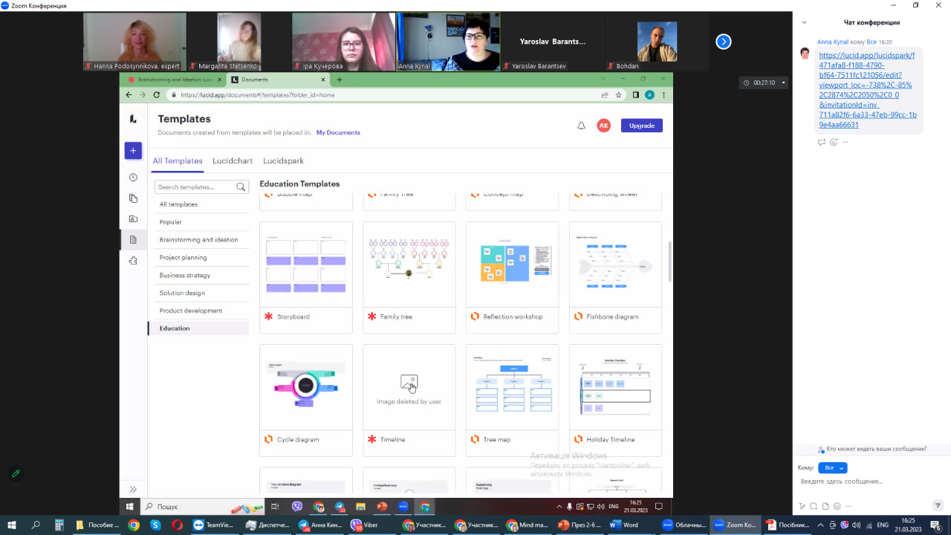Collapse the chat panel header chevron
Image resolution: width=951 pixels, height=535 pixels.
805,22
